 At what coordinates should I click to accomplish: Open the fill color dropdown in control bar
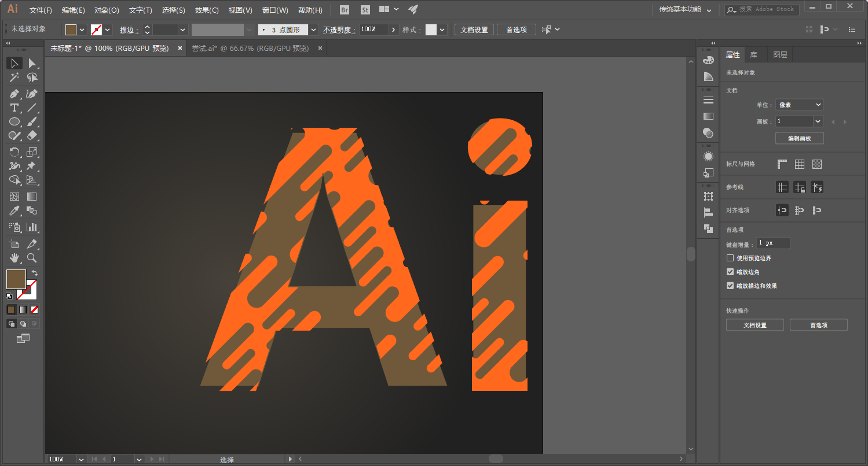pyautogui.click(x=82, y=29)
